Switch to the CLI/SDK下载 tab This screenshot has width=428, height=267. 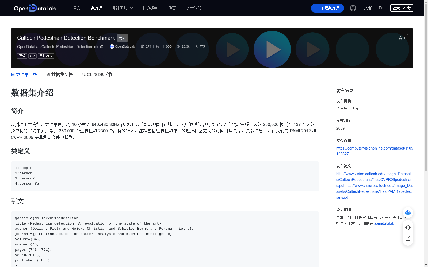coord(97,74)
